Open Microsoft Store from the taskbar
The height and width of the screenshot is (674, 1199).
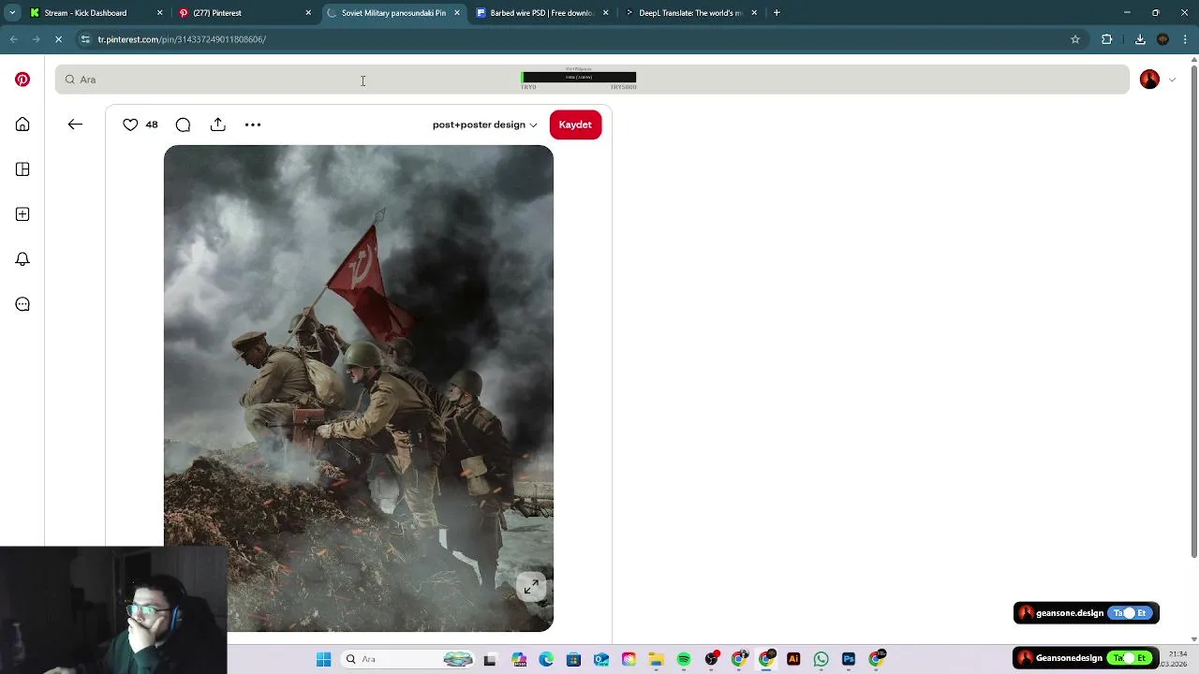click(573, 659)
